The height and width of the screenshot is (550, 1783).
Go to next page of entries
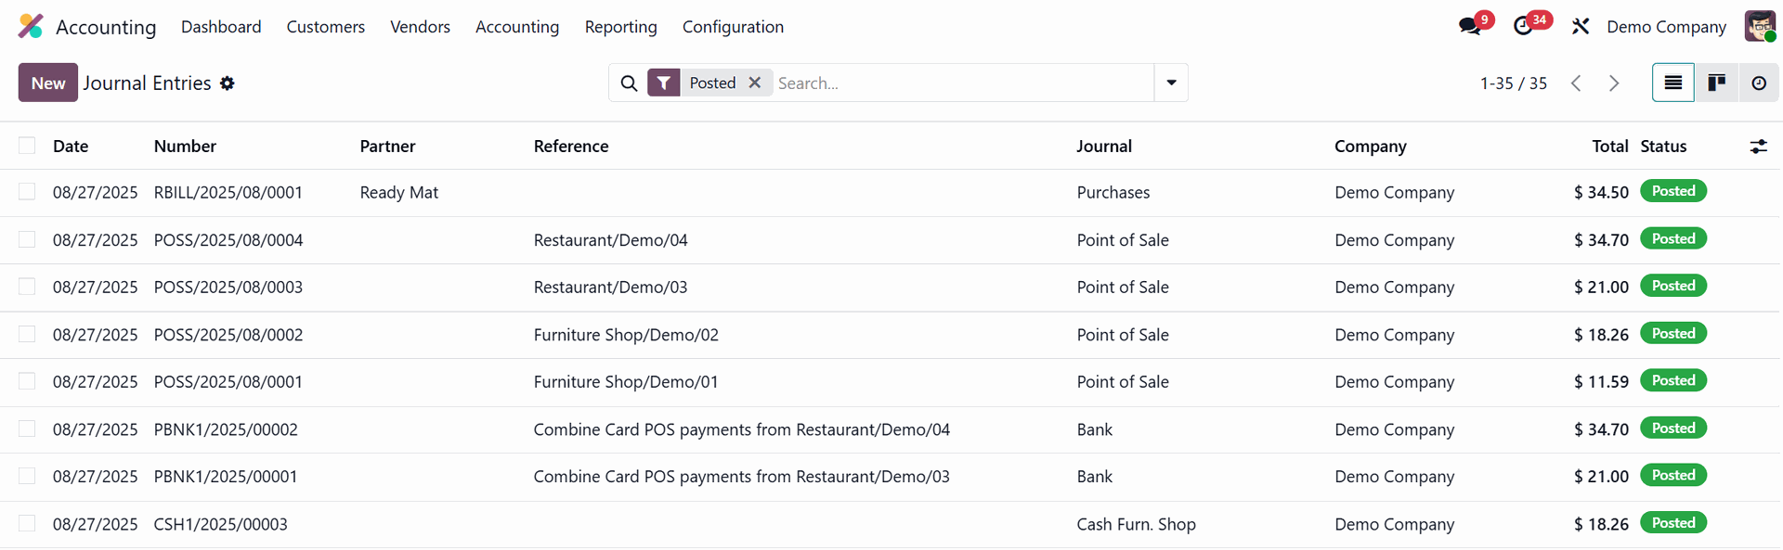1614,83
